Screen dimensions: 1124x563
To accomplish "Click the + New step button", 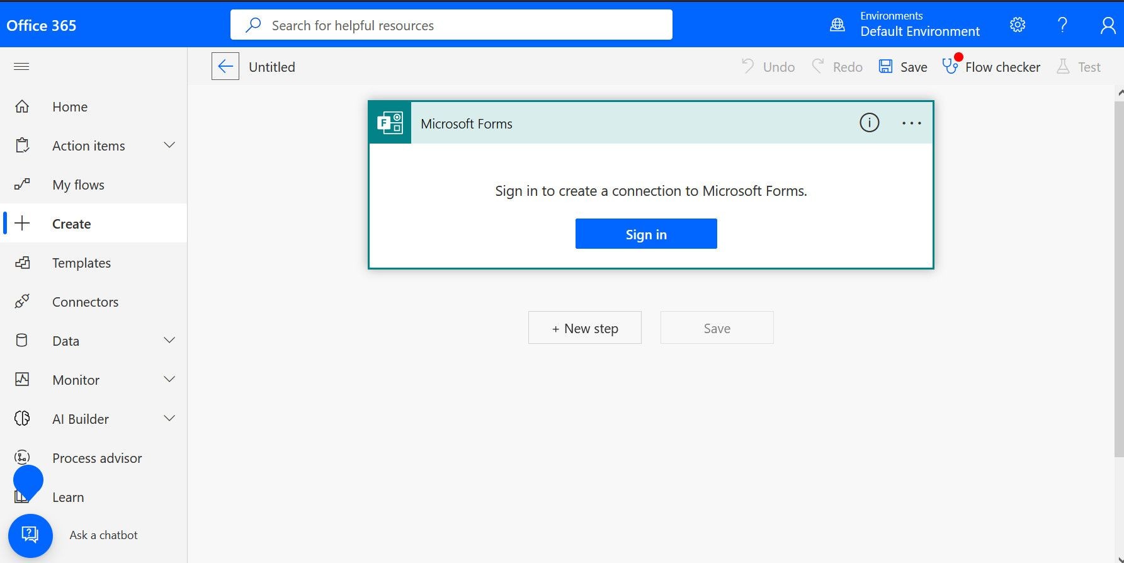I will tap(585, 327).
